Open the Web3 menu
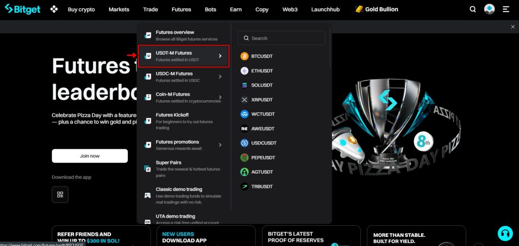 tap(290, 9)
